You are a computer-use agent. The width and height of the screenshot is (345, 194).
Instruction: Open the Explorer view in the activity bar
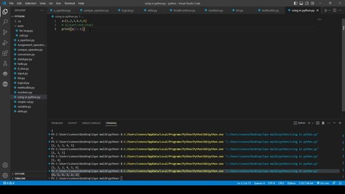pyautogui.click(x=5, y=12)
